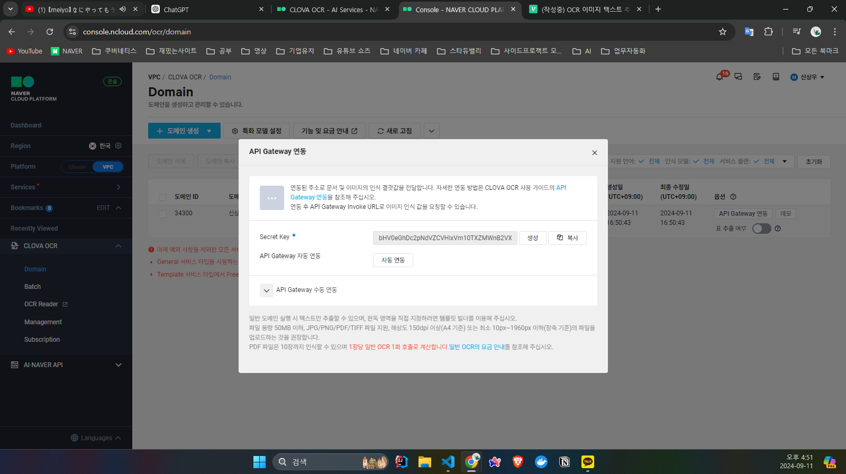Open the Google Translate extension icon
This screenshot has height=474, width=846.
[x=749, y=32]
